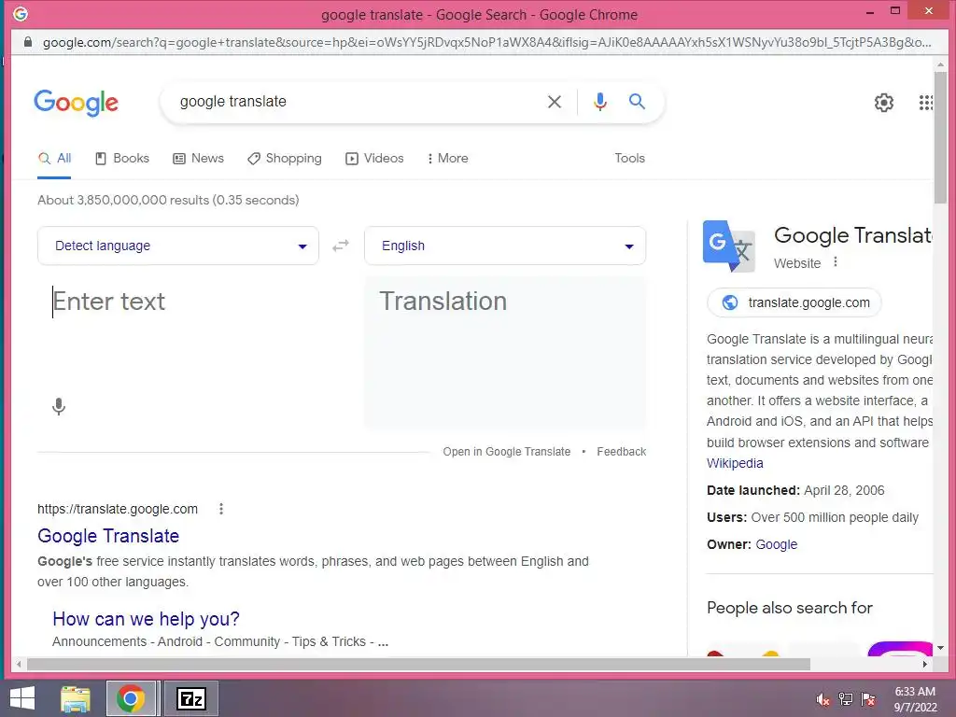Click the scroll down arrow

941,648
